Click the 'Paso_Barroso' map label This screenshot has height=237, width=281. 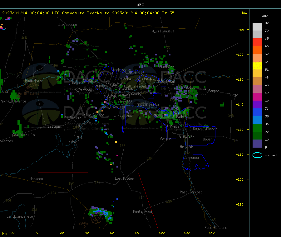point(191,192)
